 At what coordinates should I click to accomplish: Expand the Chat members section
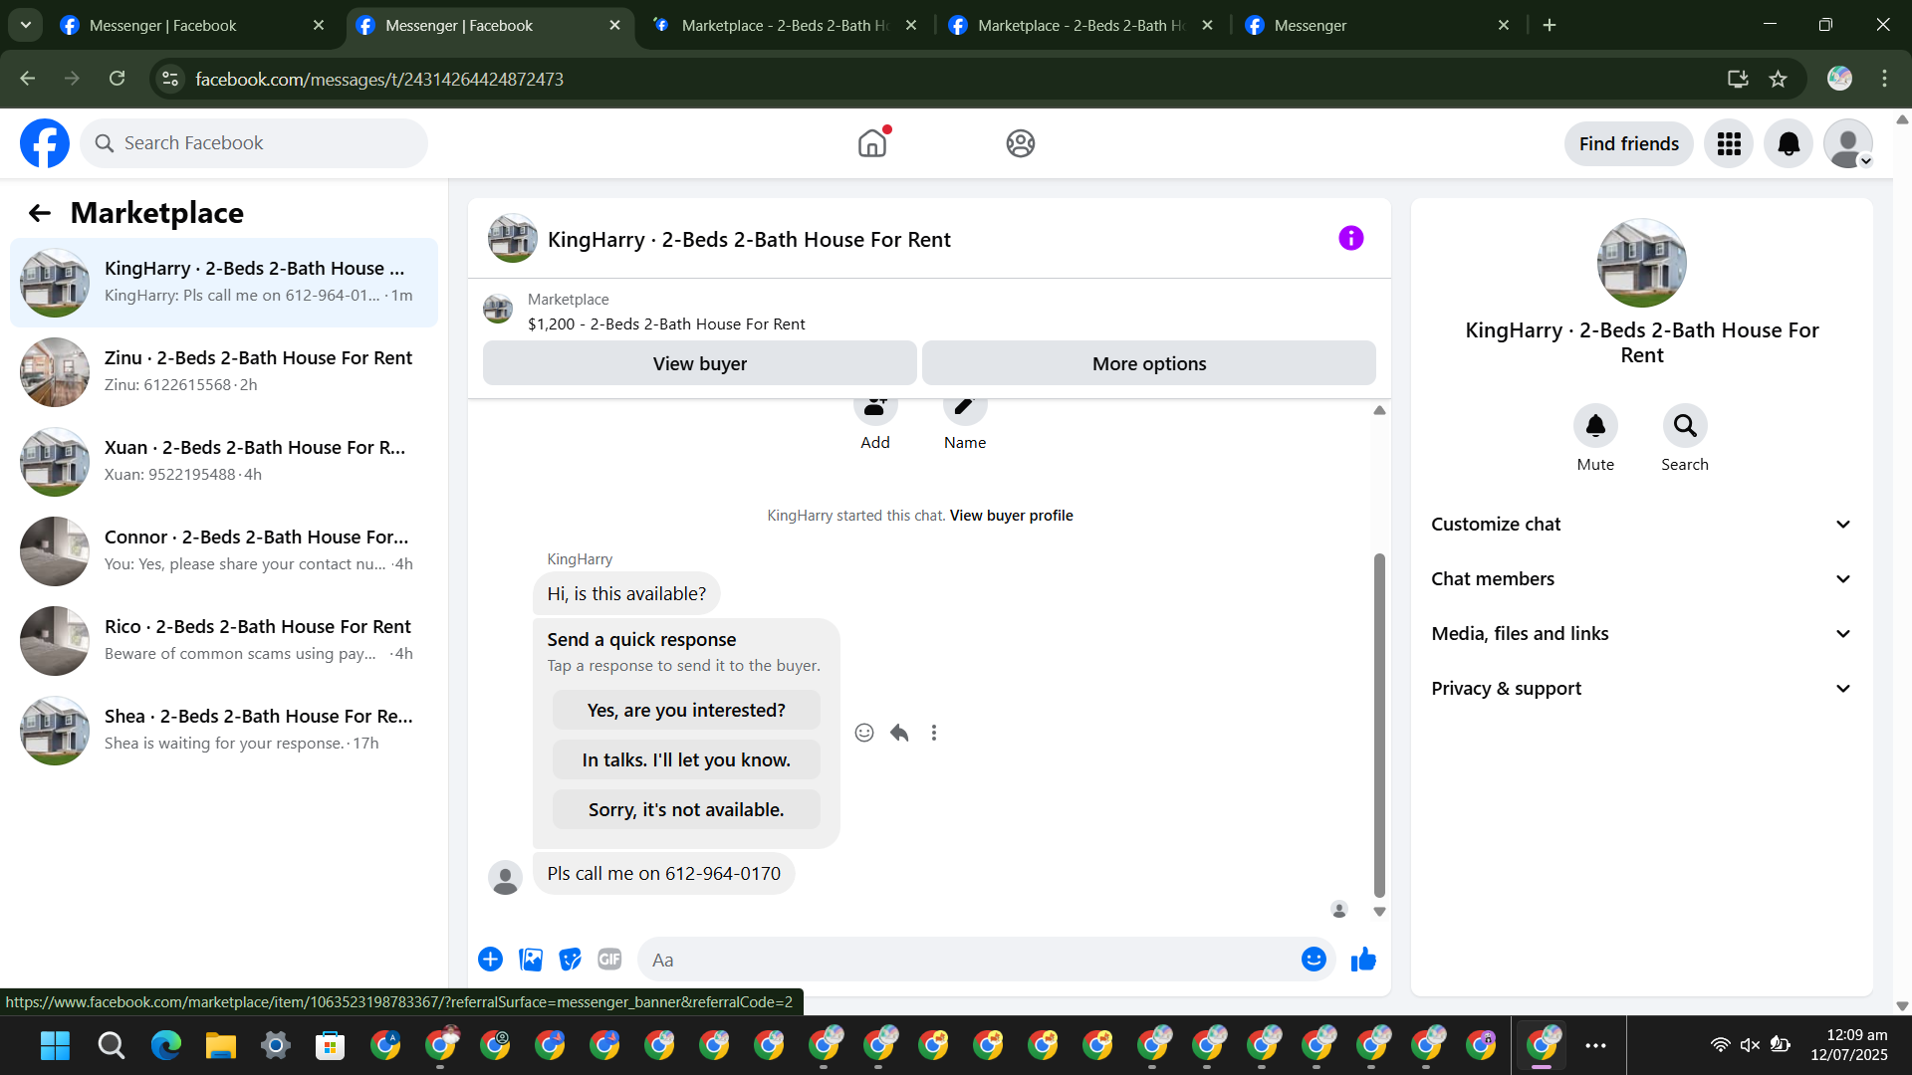[x=1642, y=579]
